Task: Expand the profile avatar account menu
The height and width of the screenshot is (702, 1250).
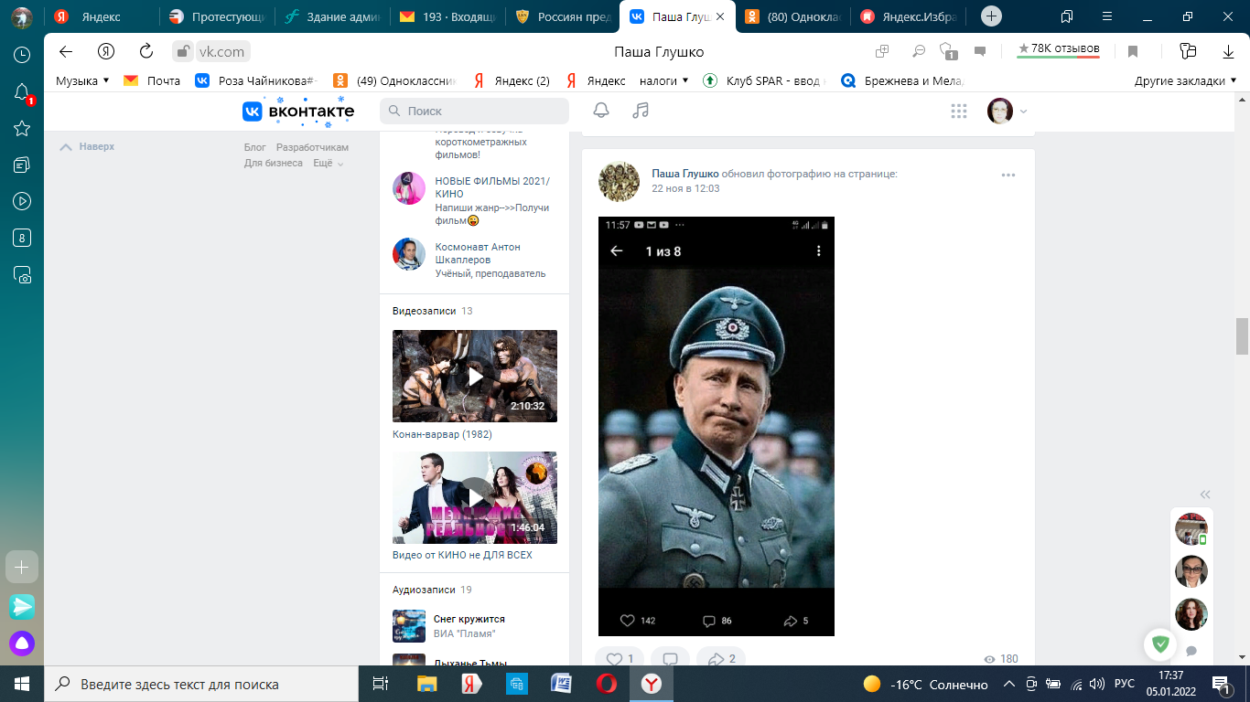Action: [x=1007, y=111]
